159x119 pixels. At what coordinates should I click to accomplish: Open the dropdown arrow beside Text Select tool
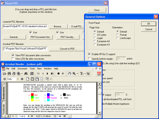click(x=85, y=73)
